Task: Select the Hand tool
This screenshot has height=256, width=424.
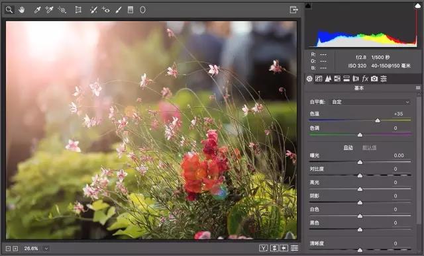Action: click(x=22, y=10)
